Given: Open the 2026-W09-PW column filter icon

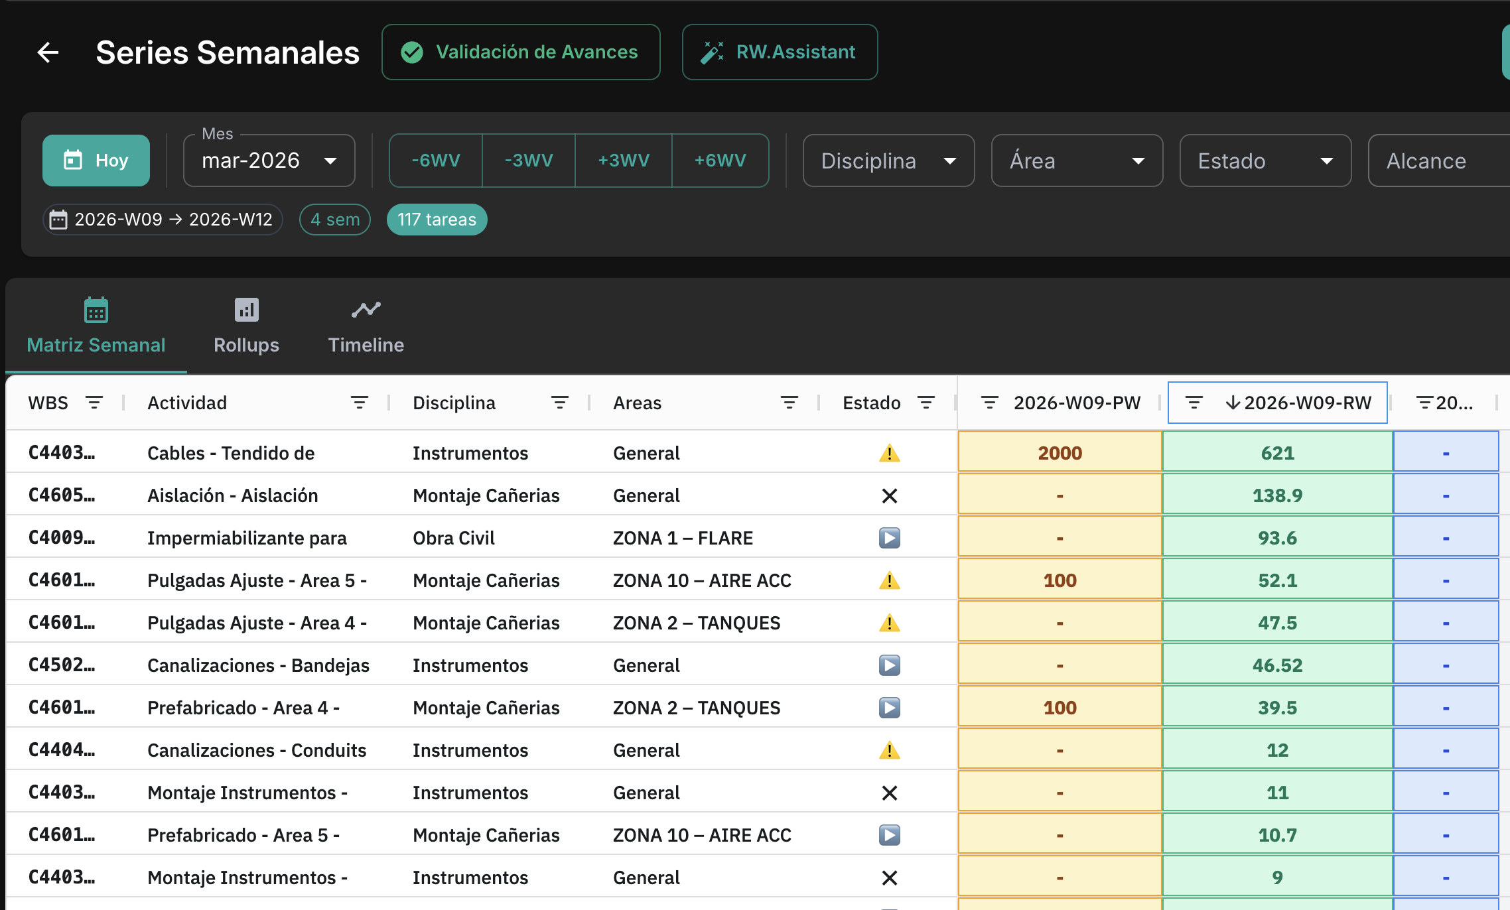Looking at the screenshot, I should 989,403.
